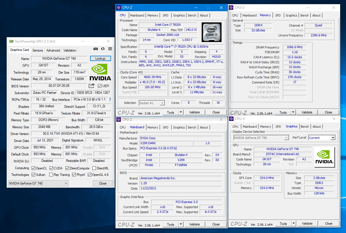Toggle the CUDA checkbox
Viewport: 346px width, 233px height.
click(x=51, y=168)
